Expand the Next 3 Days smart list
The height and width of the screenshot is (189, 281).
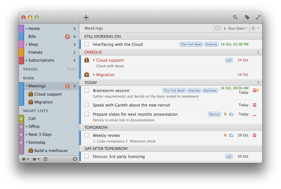point(26,135)
